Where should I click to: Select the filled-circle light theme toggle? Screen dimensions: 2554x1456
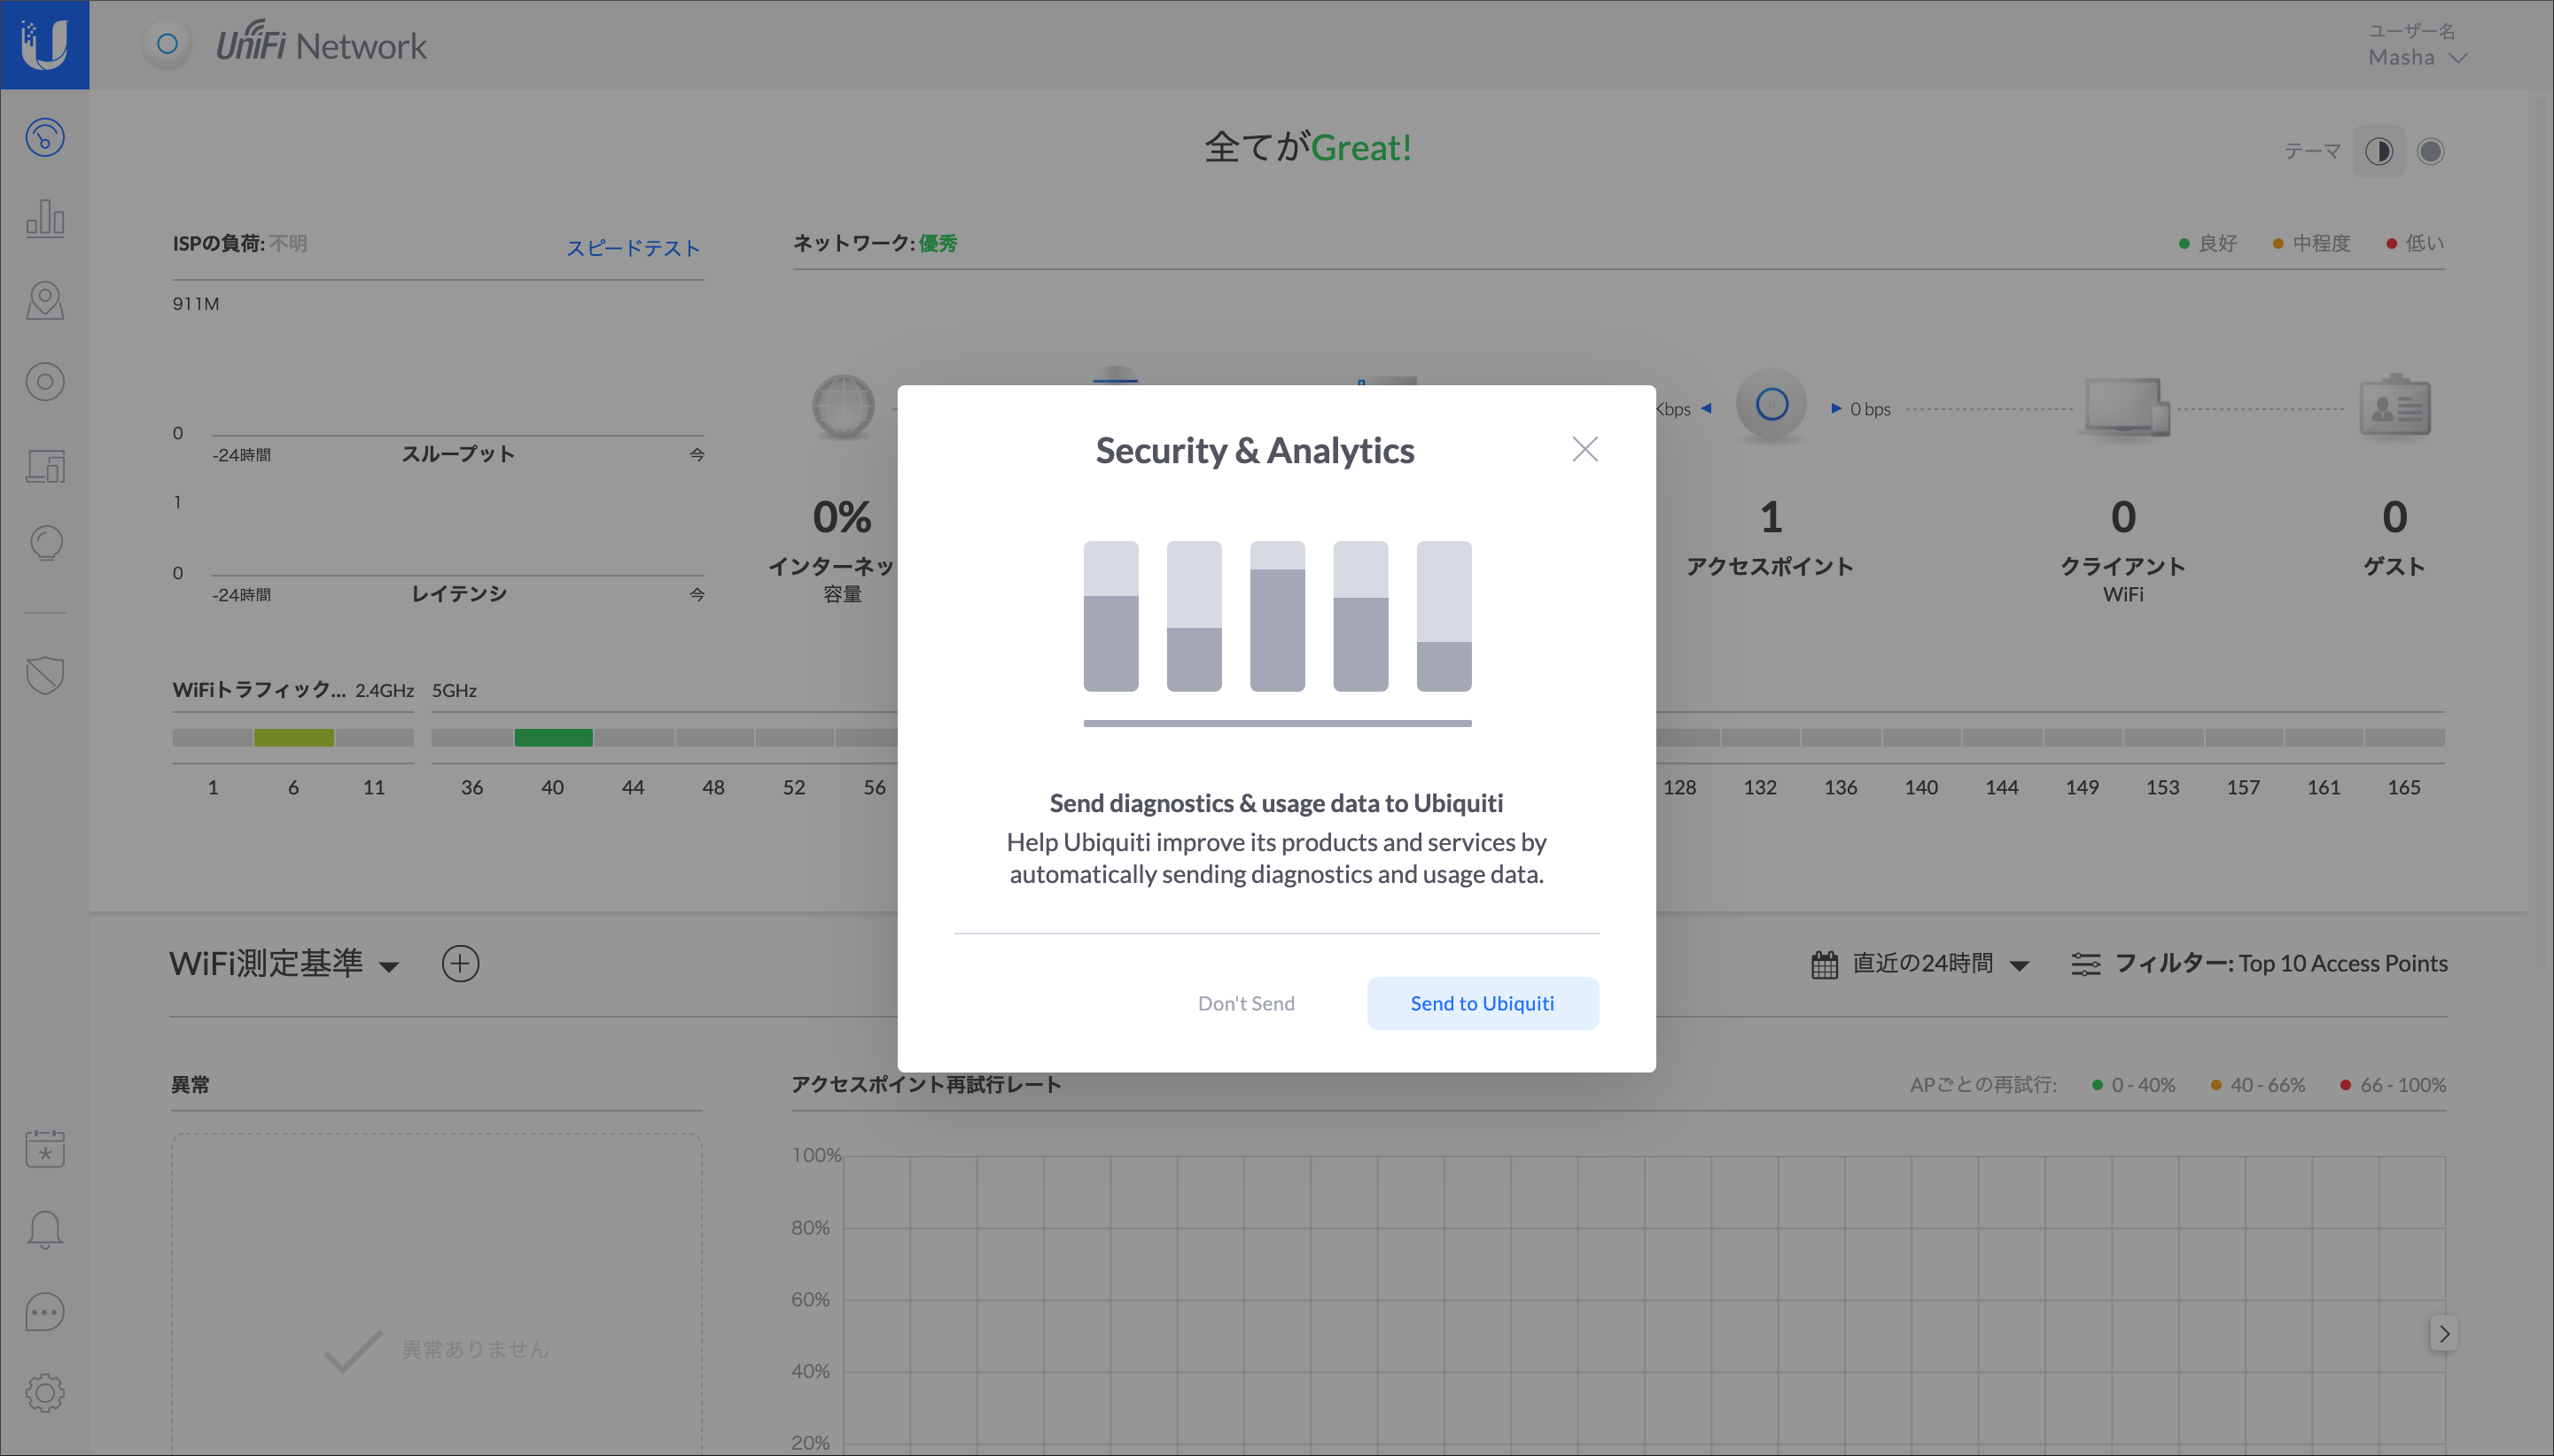pyautogui.click(x=2430, y=151)
